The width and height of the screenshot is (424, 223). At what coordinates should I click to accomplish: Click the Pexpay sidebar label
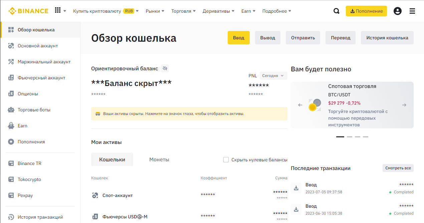(25, 195)
